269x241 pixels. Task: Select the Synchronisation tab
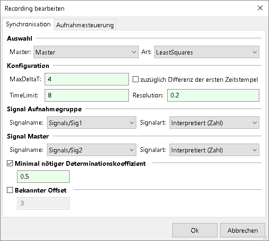point(28,24)
